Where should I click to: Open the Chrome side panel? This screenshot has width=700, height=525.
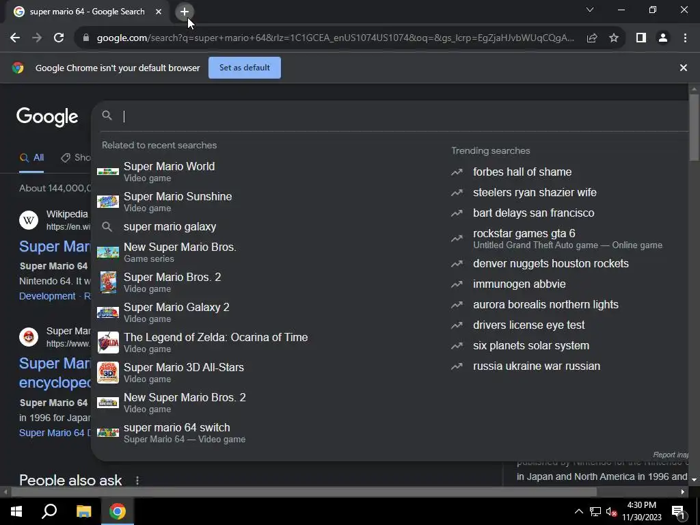[641, 38]
